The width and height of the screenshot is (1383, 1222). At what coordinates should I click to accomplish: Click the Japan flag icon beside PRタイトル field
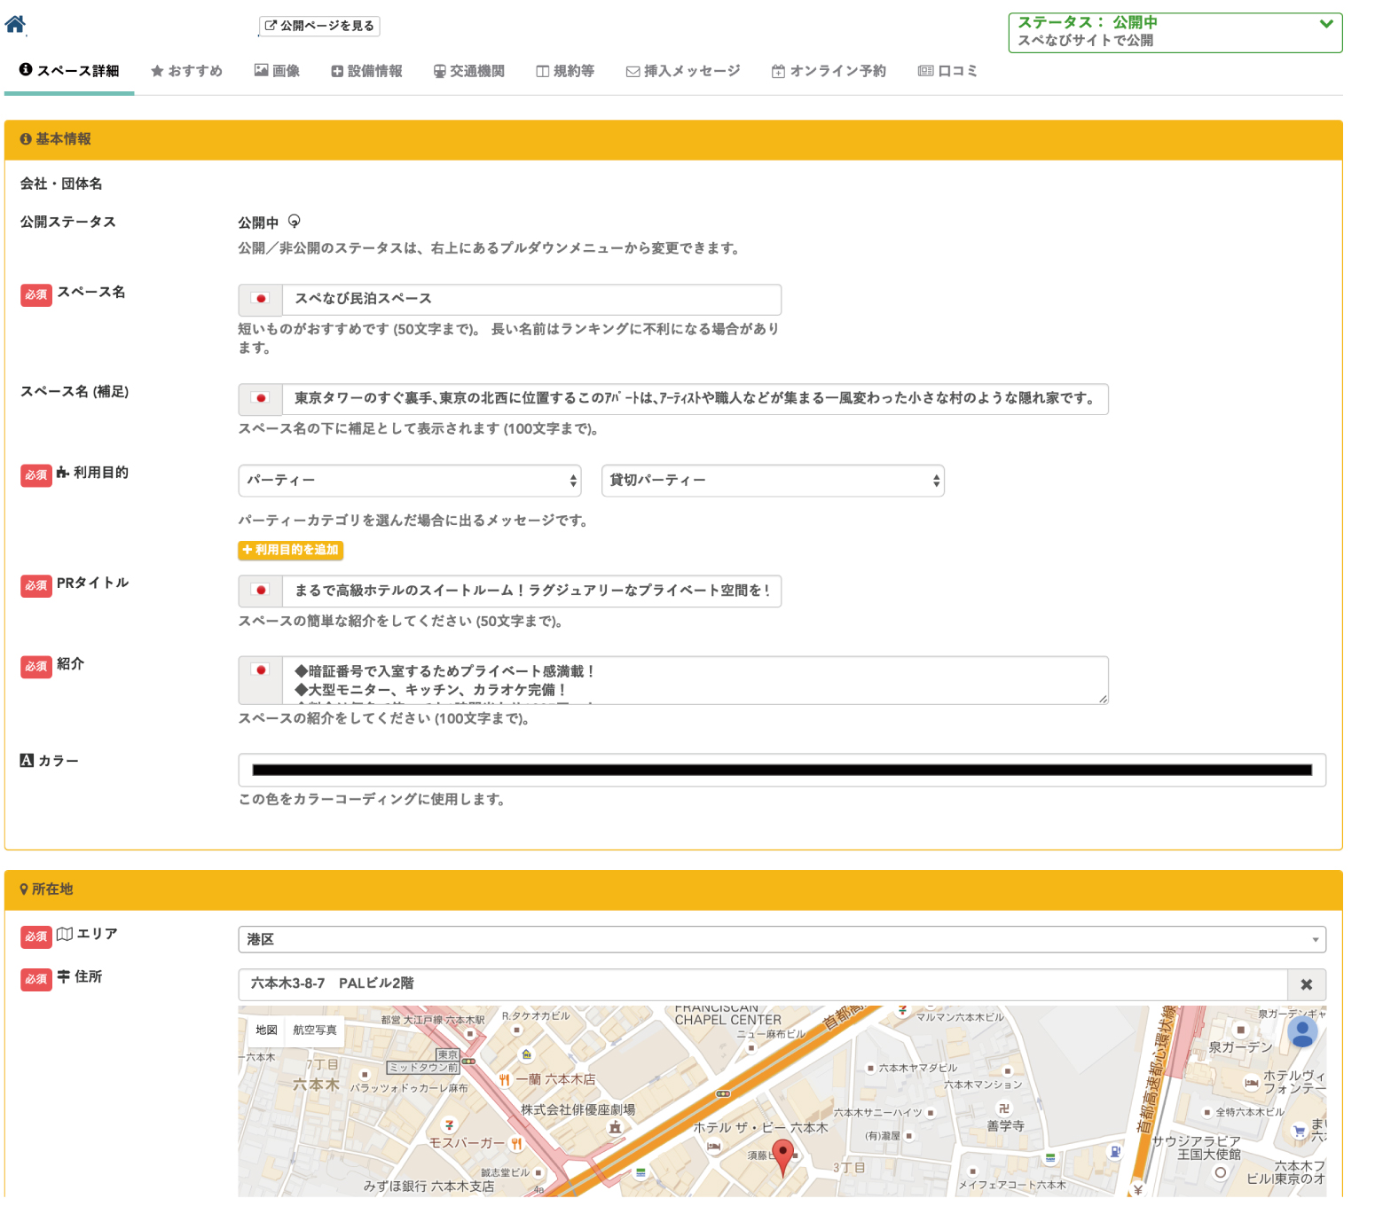point(261,591)
